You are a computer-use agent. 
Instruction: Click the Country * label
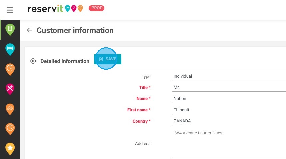tap(142, 121)
